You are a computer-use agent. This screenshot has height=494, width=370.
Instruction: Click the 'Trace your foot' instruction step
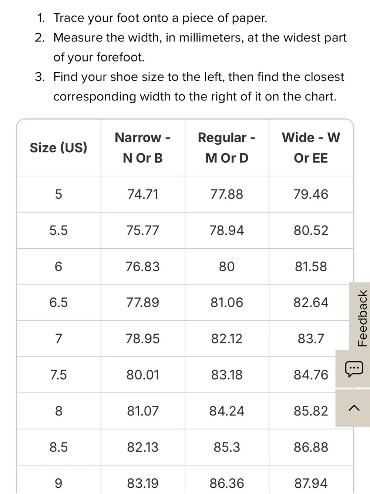(x=160, y=18)
